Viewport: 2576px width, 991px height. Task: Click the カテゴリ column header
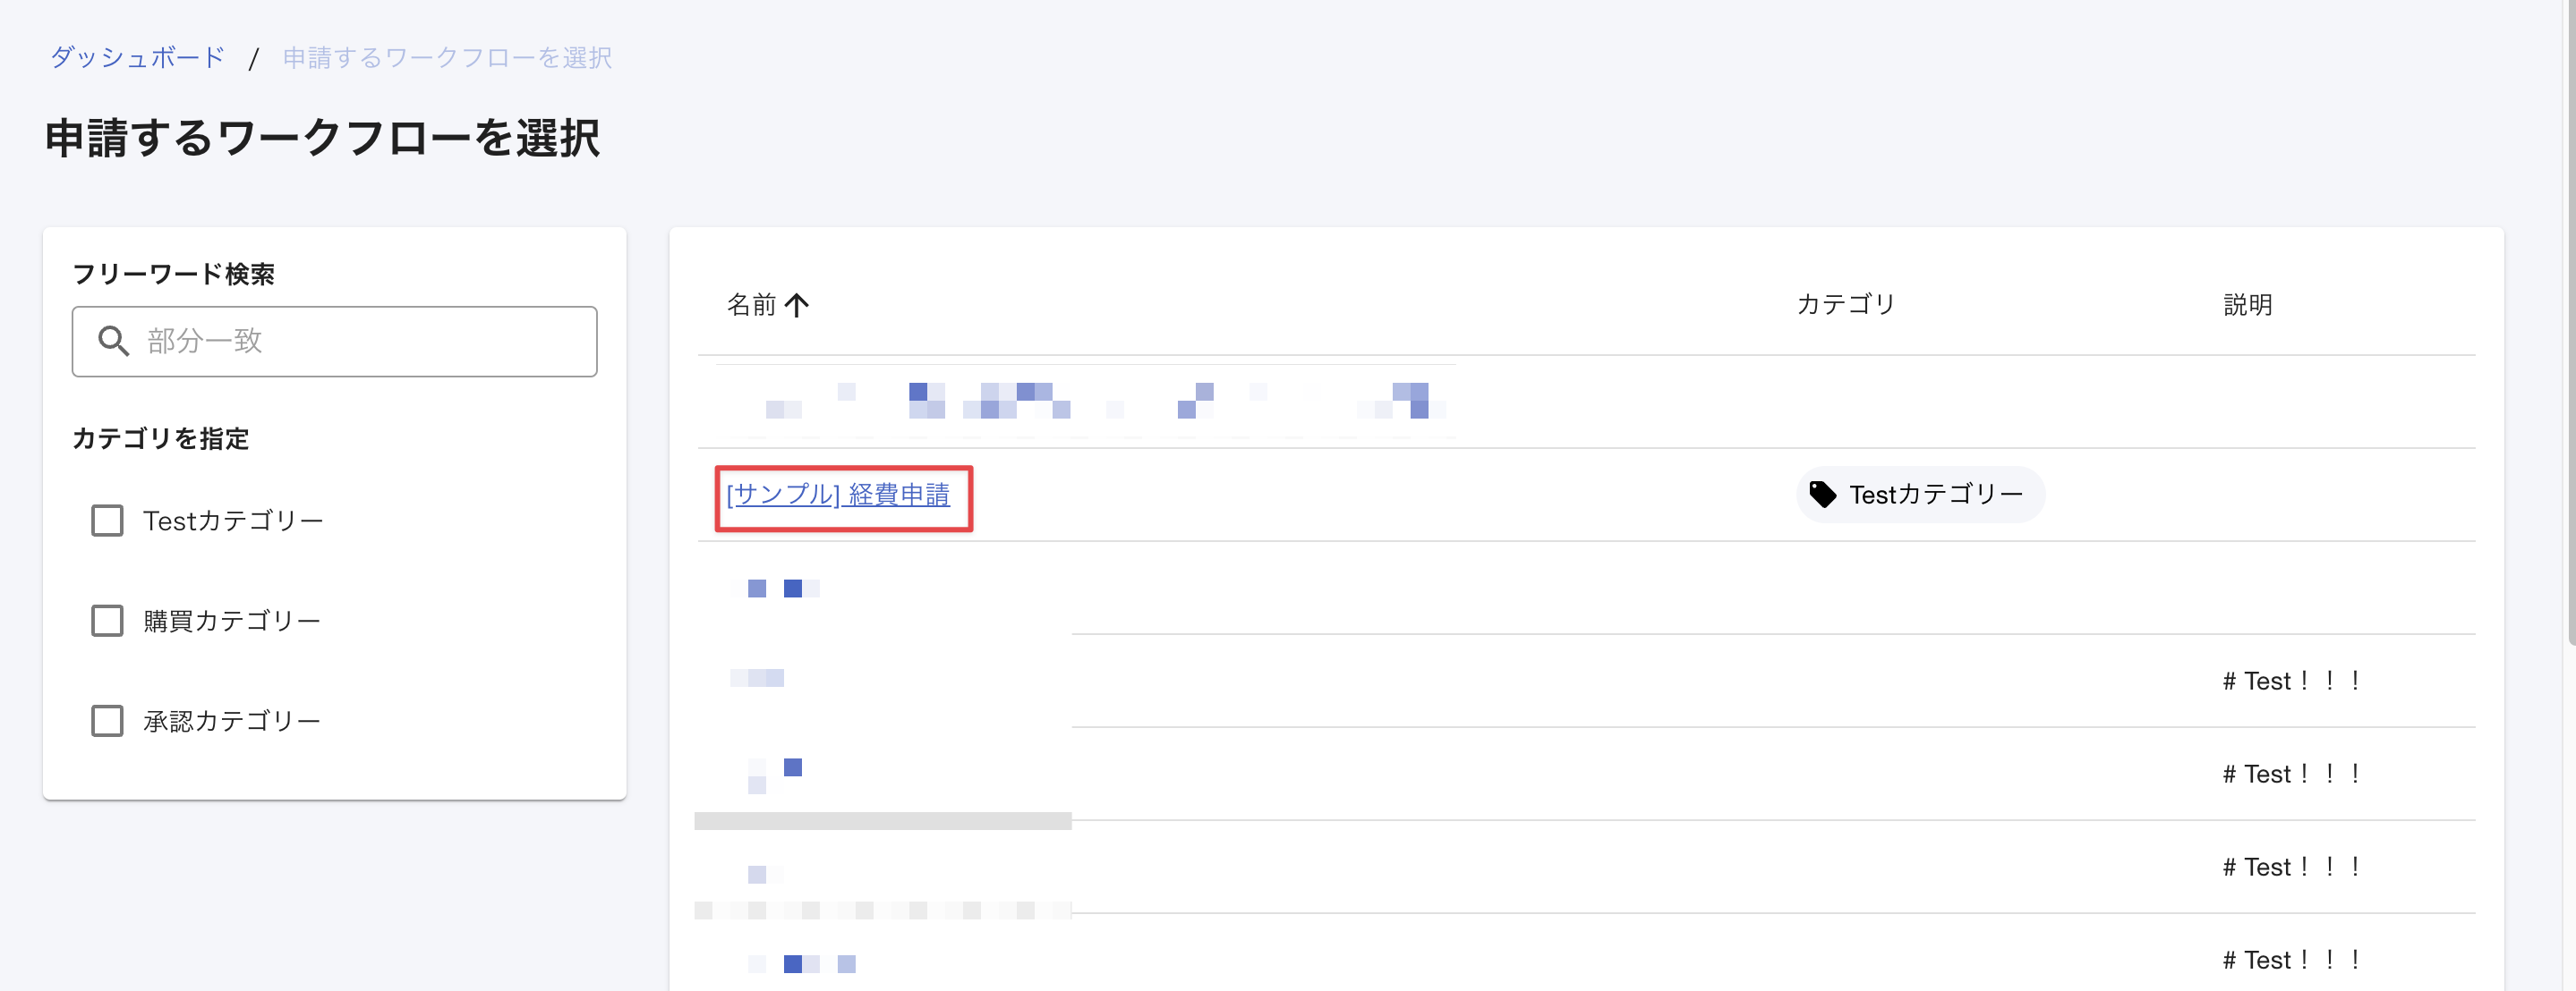1845,305
